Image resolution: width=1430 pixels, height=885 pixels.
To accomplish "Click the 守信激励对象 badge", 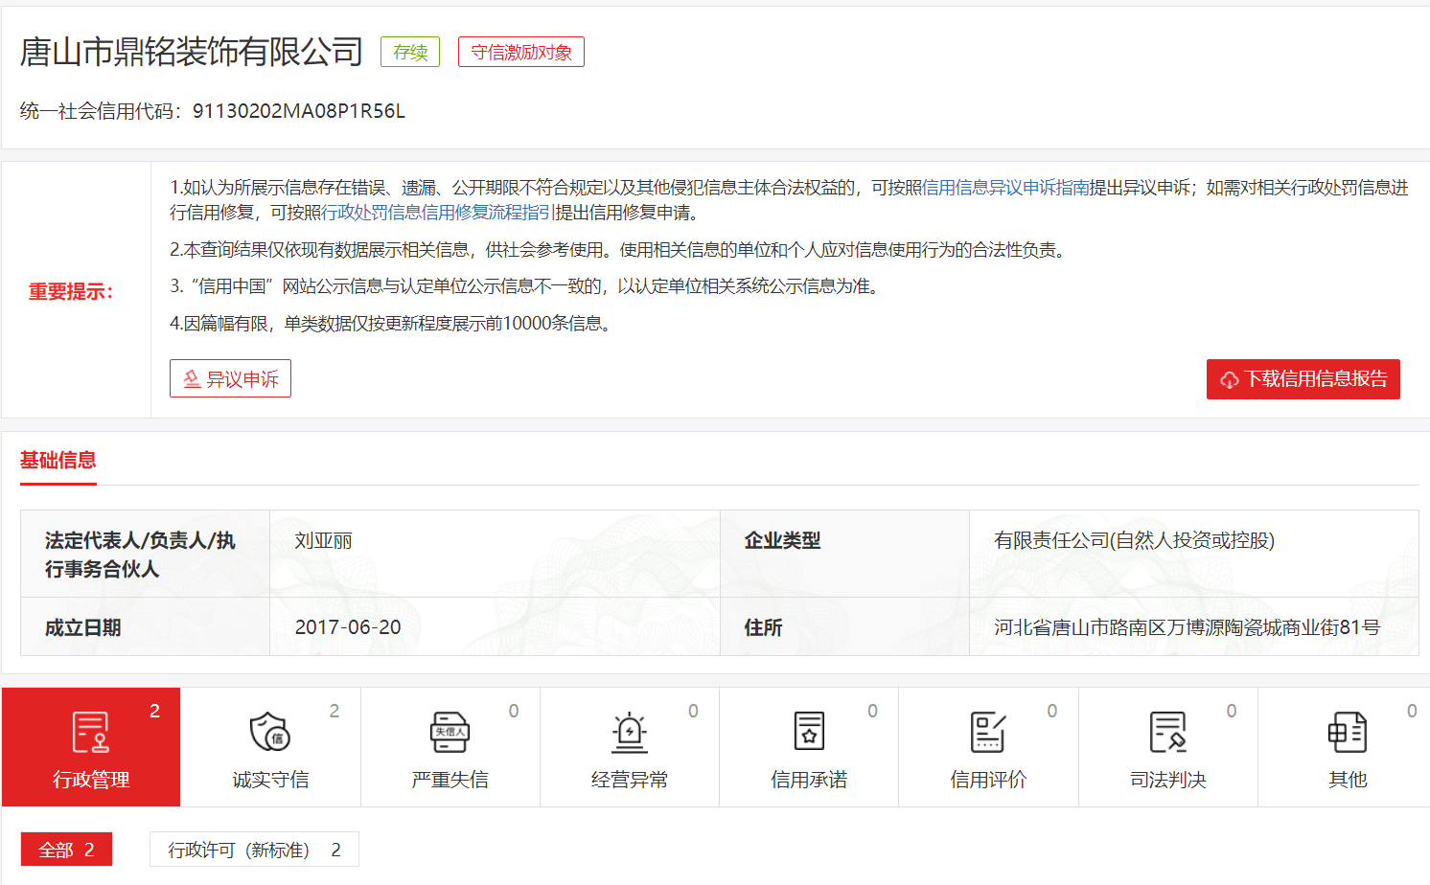I will click(x=520, y=53).
